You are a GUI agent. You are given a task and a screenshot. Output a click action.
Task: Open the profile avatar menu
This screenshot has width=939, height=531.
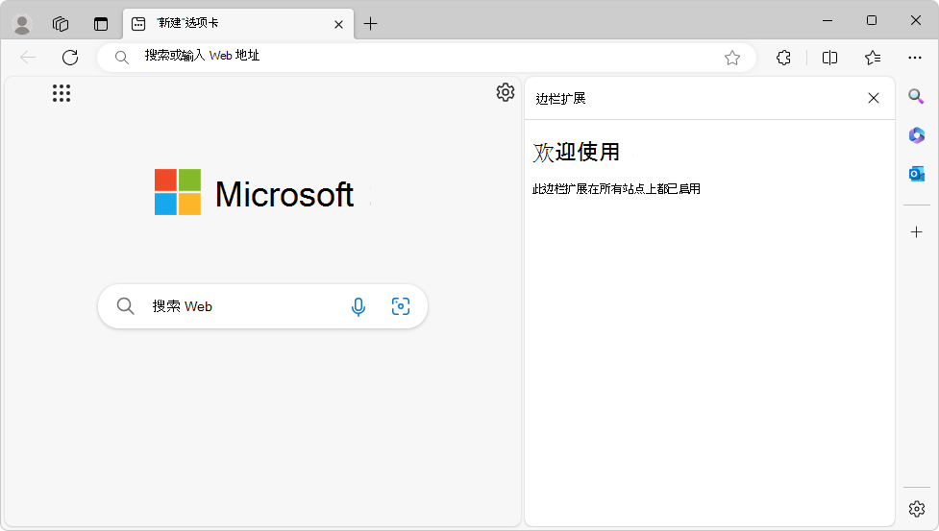tap(22, 24)
